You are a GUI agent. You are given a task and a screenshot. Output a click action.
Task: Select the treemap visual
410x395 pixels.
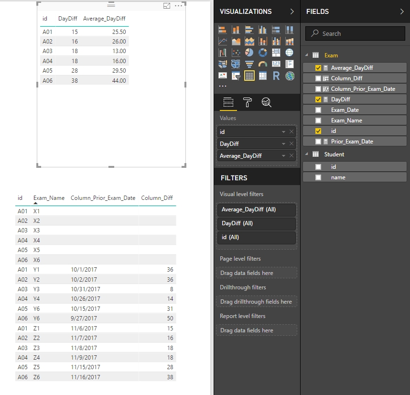coord(276,53)
